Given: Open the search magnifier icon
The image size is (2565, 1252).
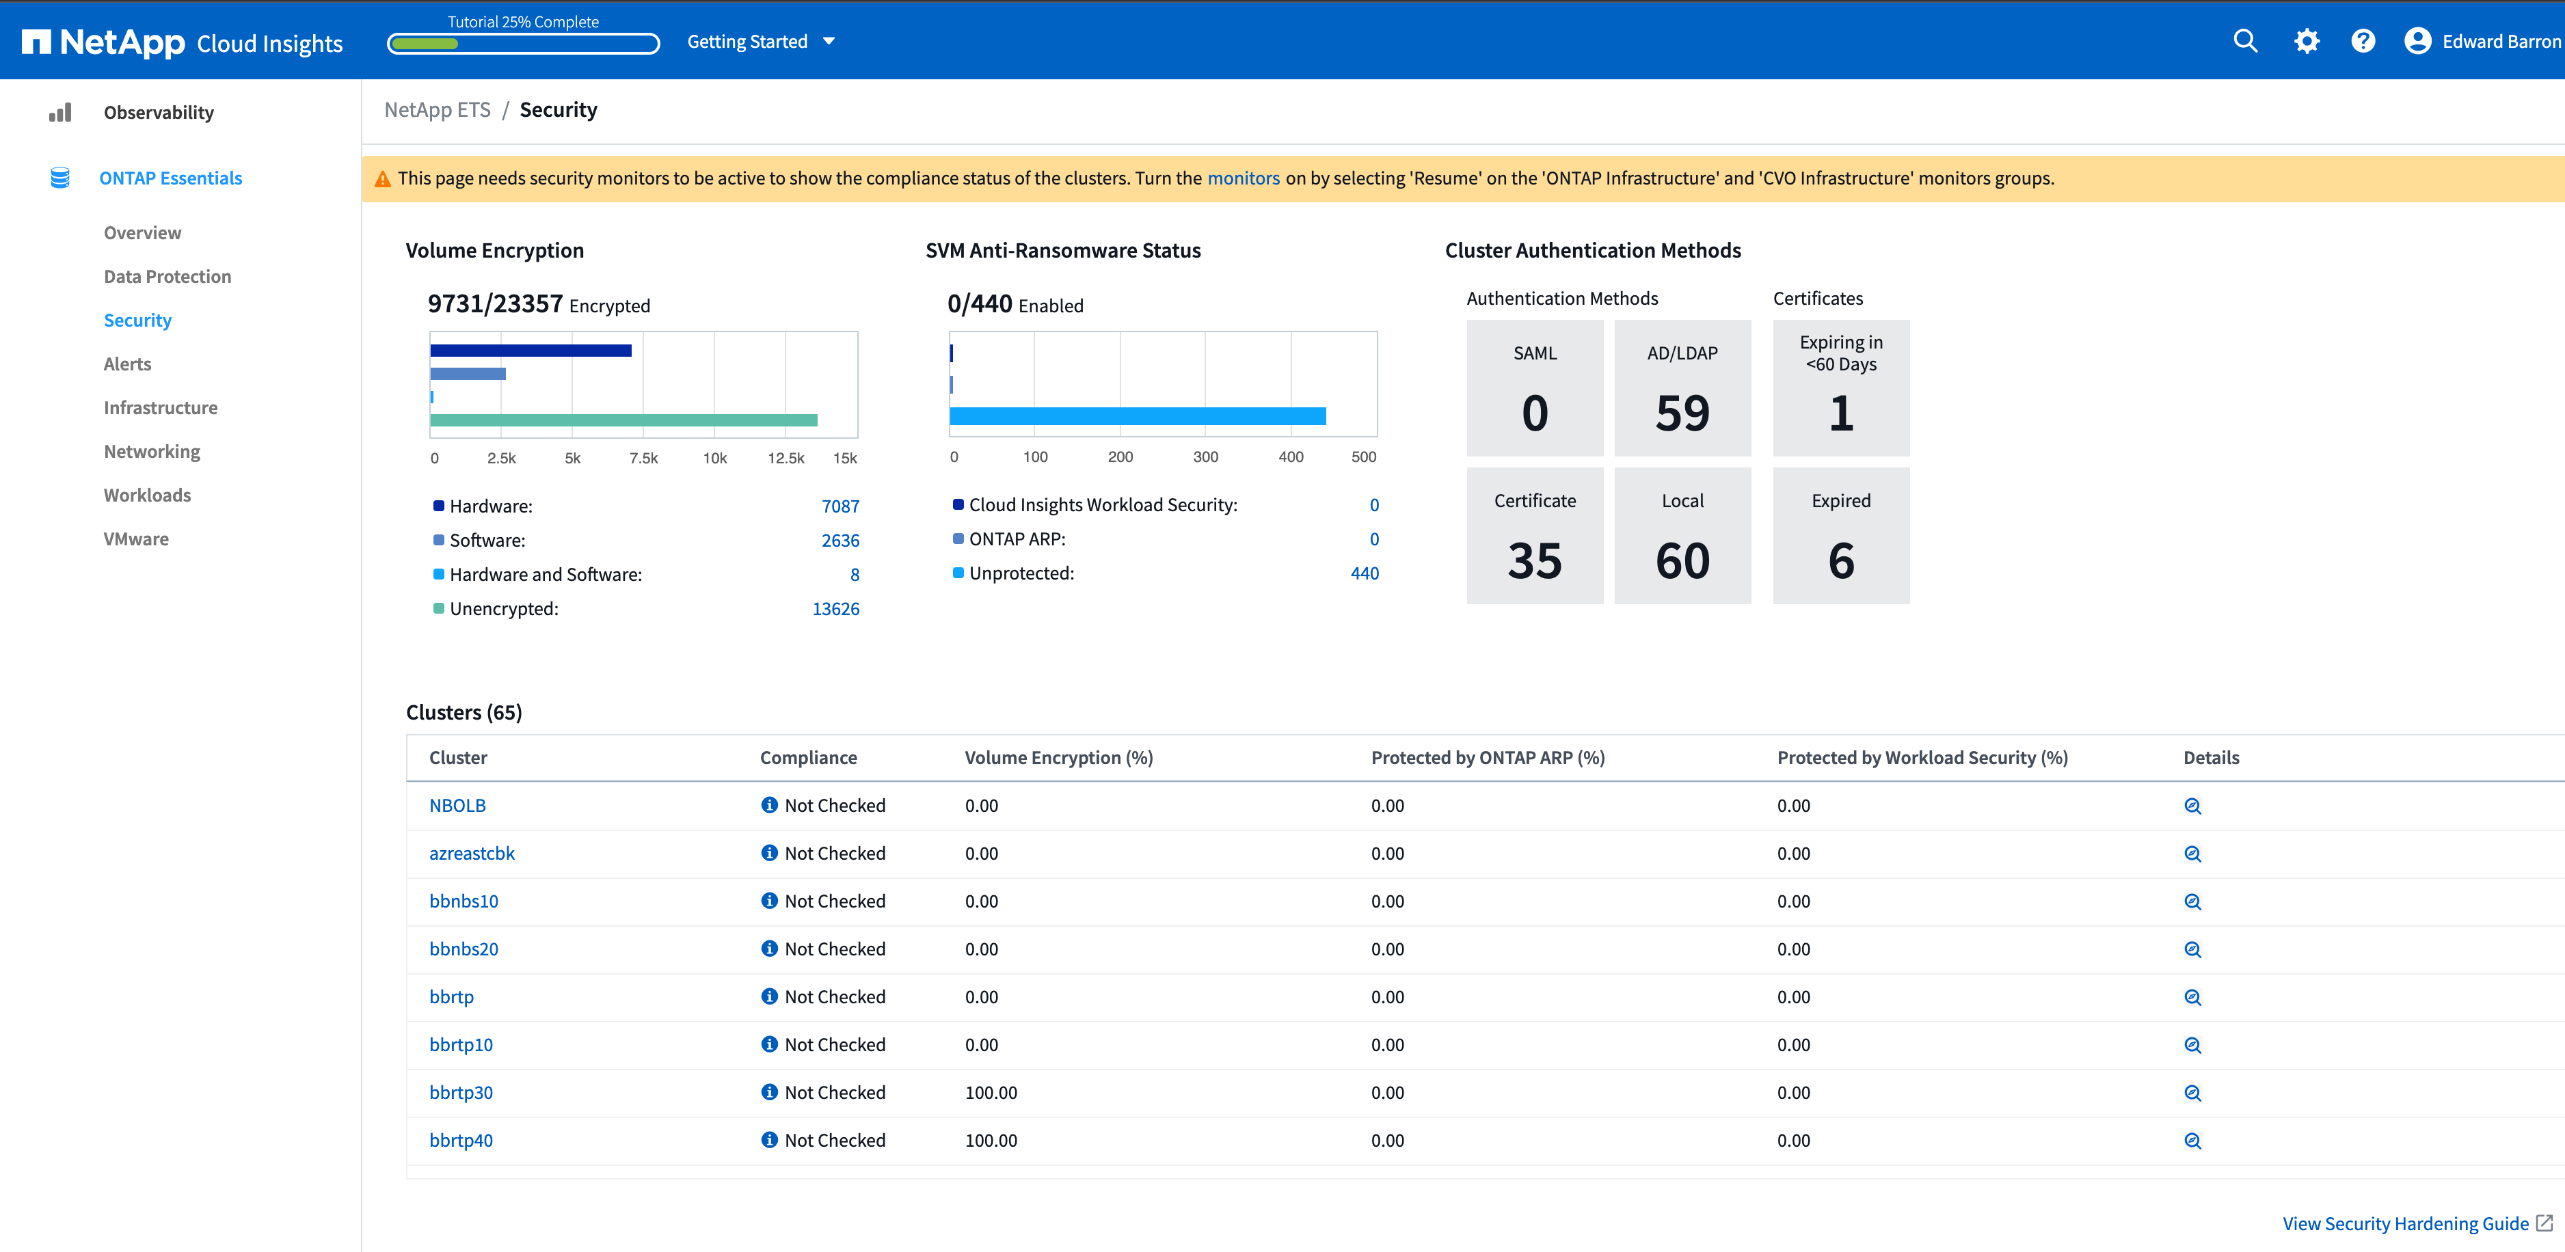Looking at the screenshot, I should (2244, 41).
